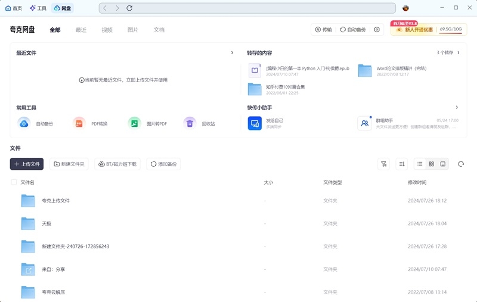Select the 网盘 cloud drive tab
This screenshot has height=302, width=477.
tap(63, 8)
